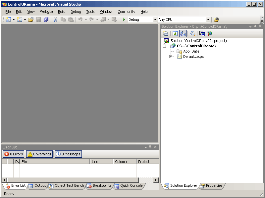Click the Save All toolbar icon
The height and width of the screenshot is (198, 265).
pyautogui.click(x=46, y=20)
